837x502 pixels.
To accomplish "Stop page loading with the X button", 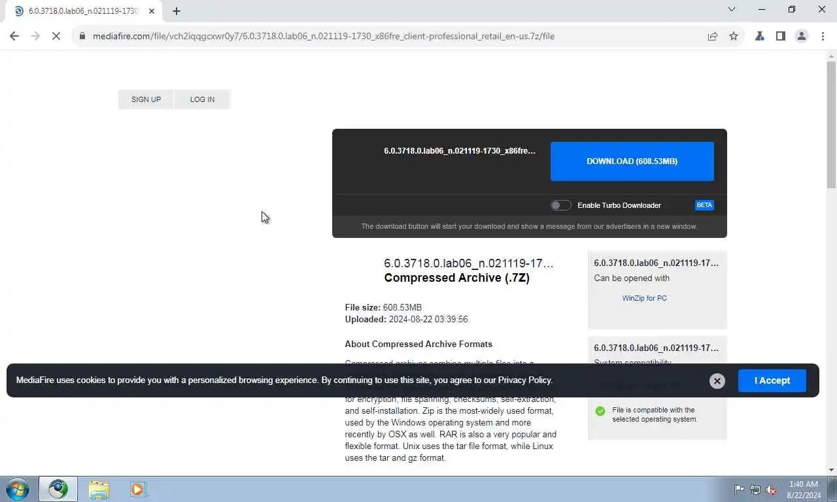I will pos(56,36).
